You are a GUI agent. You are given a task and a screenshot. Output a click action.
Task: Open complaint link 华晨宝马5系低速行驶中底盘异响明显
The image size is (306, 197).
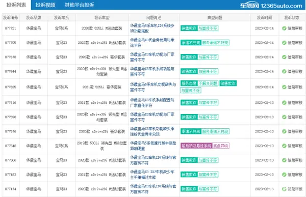[153, 146]
